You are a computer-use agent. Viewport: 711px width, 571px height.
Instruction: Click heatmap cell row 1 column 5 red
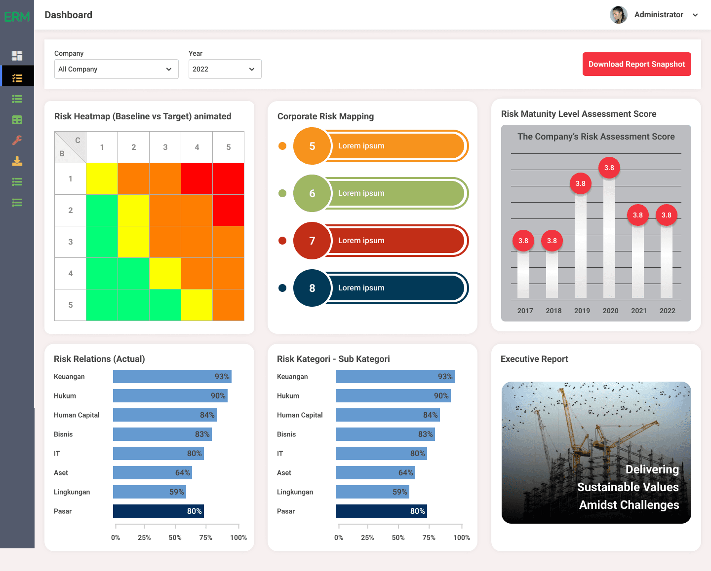click(x=229, y=178)
